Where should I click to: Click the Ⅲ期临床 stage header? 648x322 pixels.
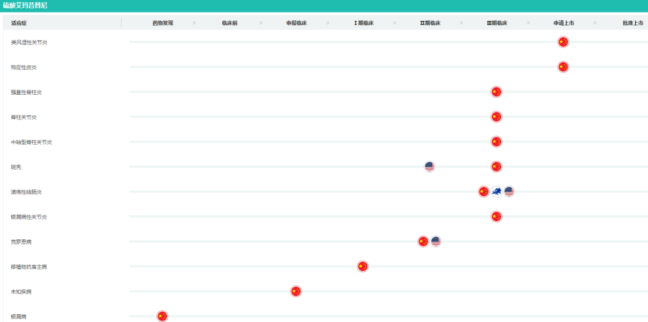pyautogui.click(x=497, y=23)
